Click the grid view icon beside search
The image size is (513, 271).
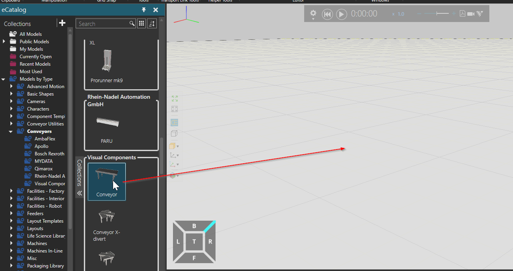pyautogui.click(x=141, y=23)
